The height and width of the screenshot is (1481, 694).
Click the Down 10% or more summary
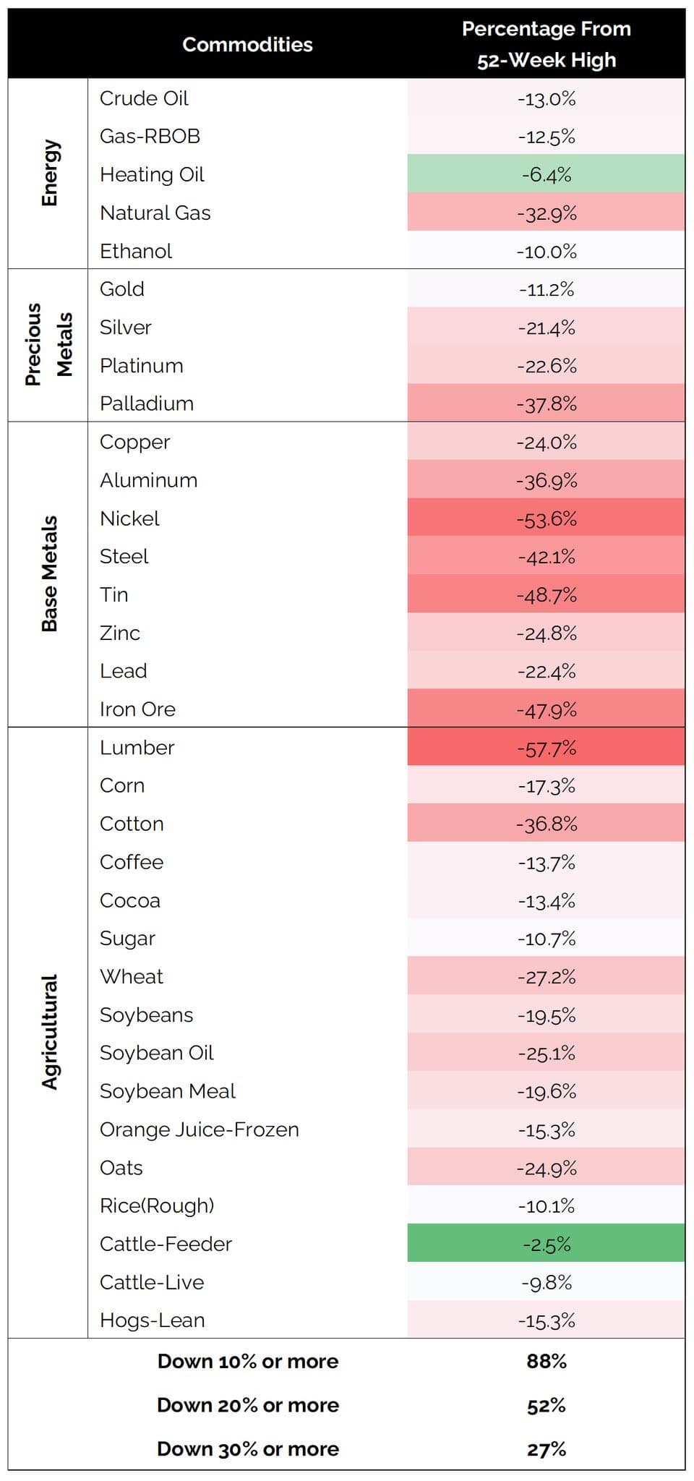pos(248,1362)
